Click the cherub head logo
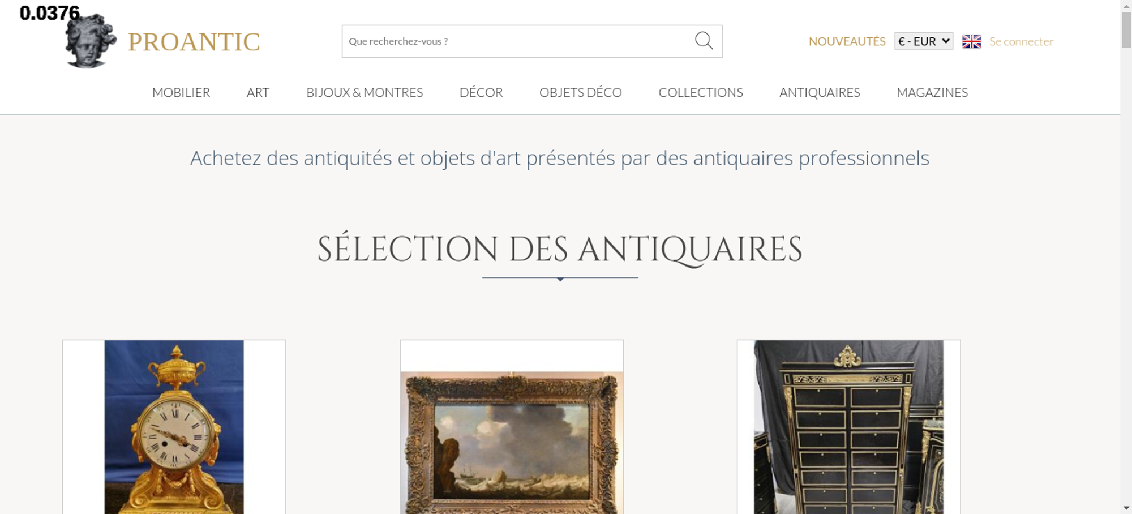The width and height of the screenshot is (1132, 514). (91, 41)
